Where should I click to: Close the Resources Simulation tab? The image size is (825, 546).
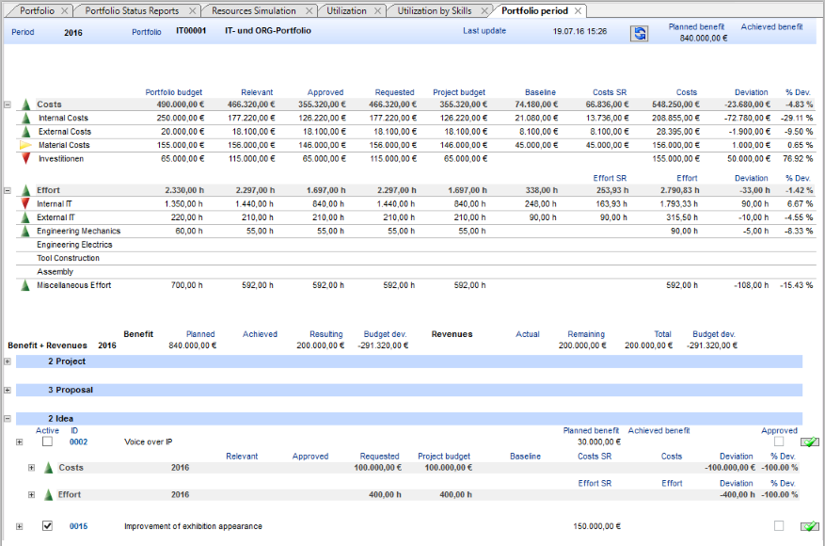click(x=309, y=10)
